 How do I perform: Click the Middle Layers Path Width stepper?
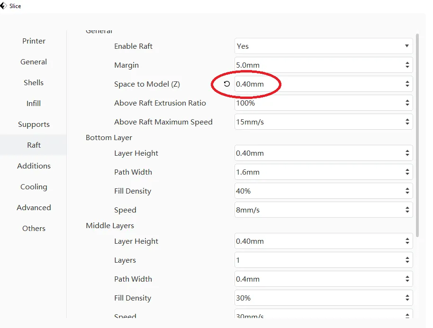coord(407,279)
